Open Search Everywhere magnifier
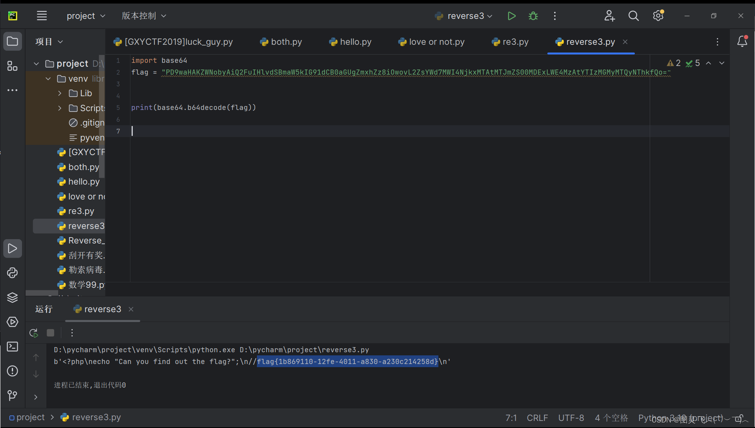 634,16
